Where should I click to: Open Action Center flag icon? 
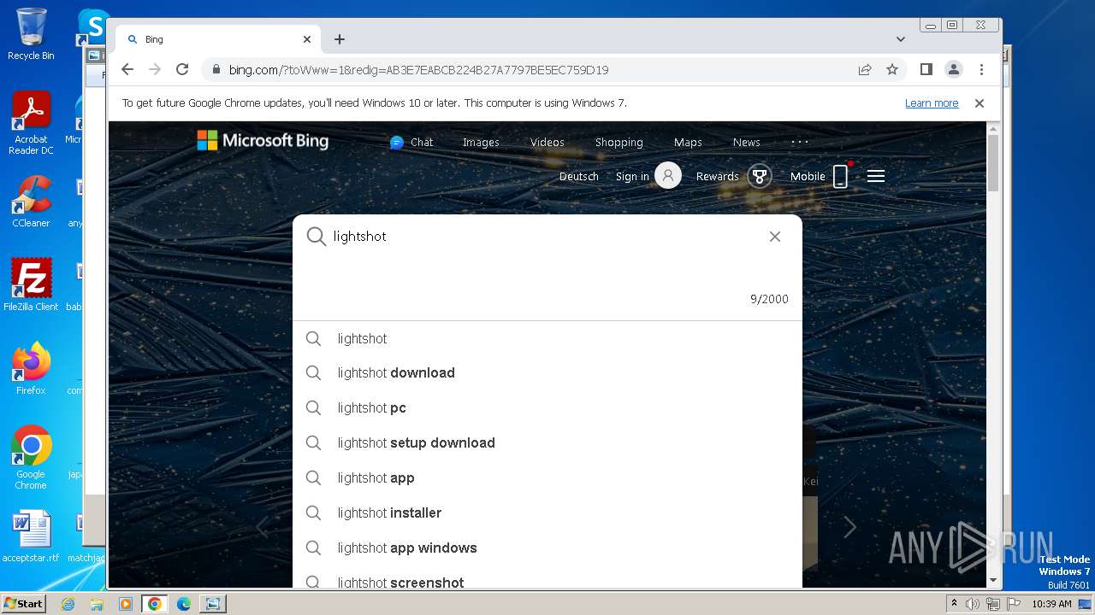pyautogui.click(x=1014, y=604)
